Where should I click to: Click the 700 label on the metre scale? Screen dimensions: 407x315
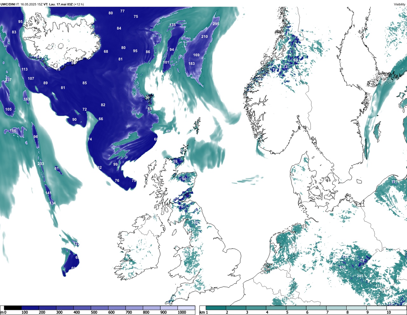(129, 312)
